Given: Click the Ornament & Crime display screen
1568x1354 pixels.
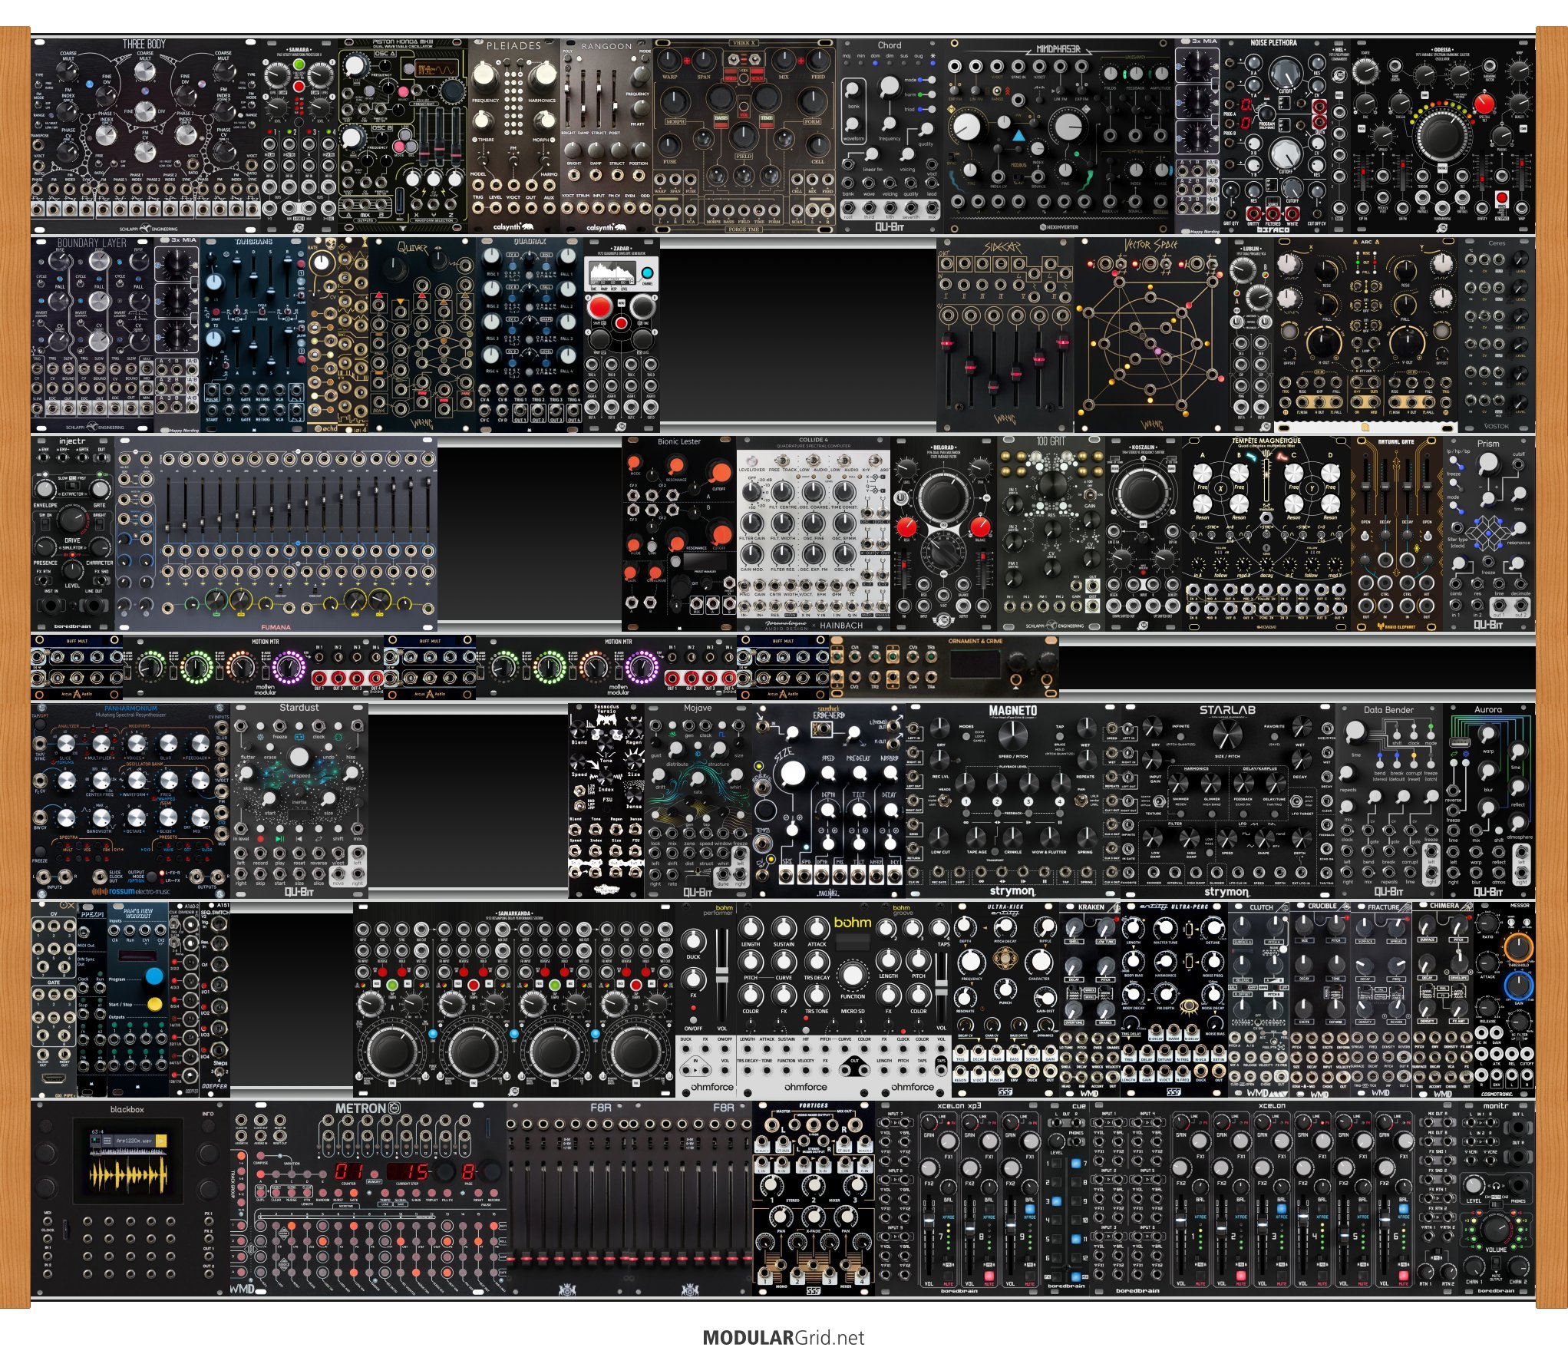Looking at the screenshot, I should tap(976, 663).
